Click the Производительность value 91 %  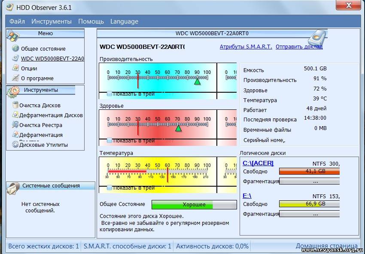tap(320, 79)
